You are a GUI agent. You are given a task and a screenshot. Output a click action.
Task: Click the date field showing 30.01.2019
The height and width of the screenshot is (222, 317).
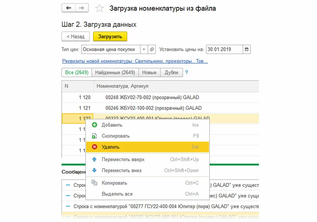pos(224,49)
